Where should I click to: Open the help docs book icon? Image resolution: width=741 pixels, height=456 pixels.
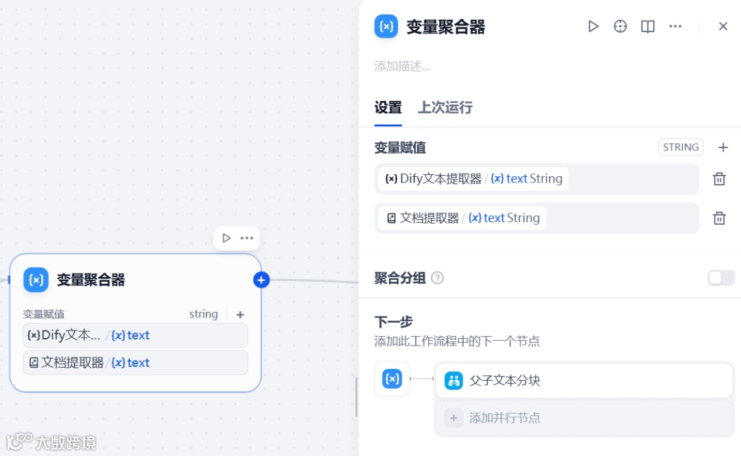648,27
